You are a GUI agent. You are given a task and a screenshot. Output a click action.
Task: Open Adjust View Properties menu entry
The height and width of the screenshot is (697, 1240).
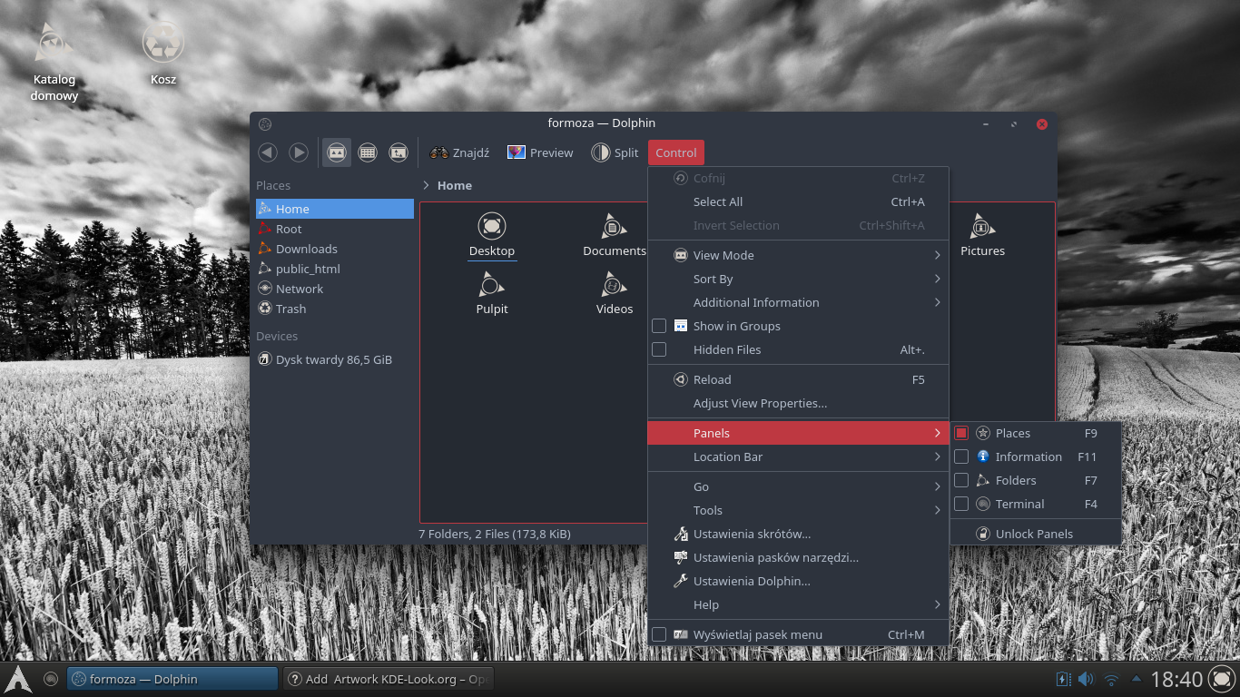pyautogui.click(x=798, y=403)
